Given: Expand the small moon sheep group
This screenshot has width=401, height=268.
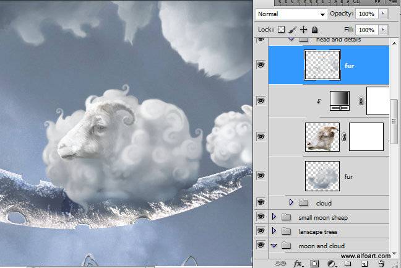Looking at the screenshot, I should 274,217.
